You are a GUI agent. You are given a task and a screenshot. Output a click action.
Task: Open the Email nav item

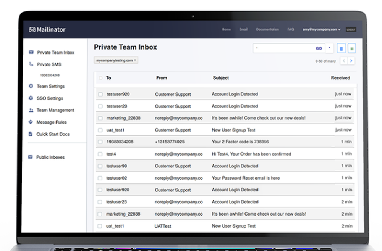[x=243, y=29]
